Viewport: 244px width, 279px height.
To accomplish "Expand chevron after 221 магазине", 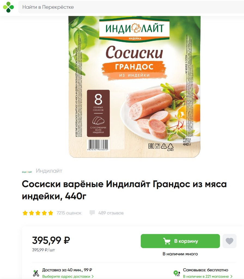I will point(231,277).
